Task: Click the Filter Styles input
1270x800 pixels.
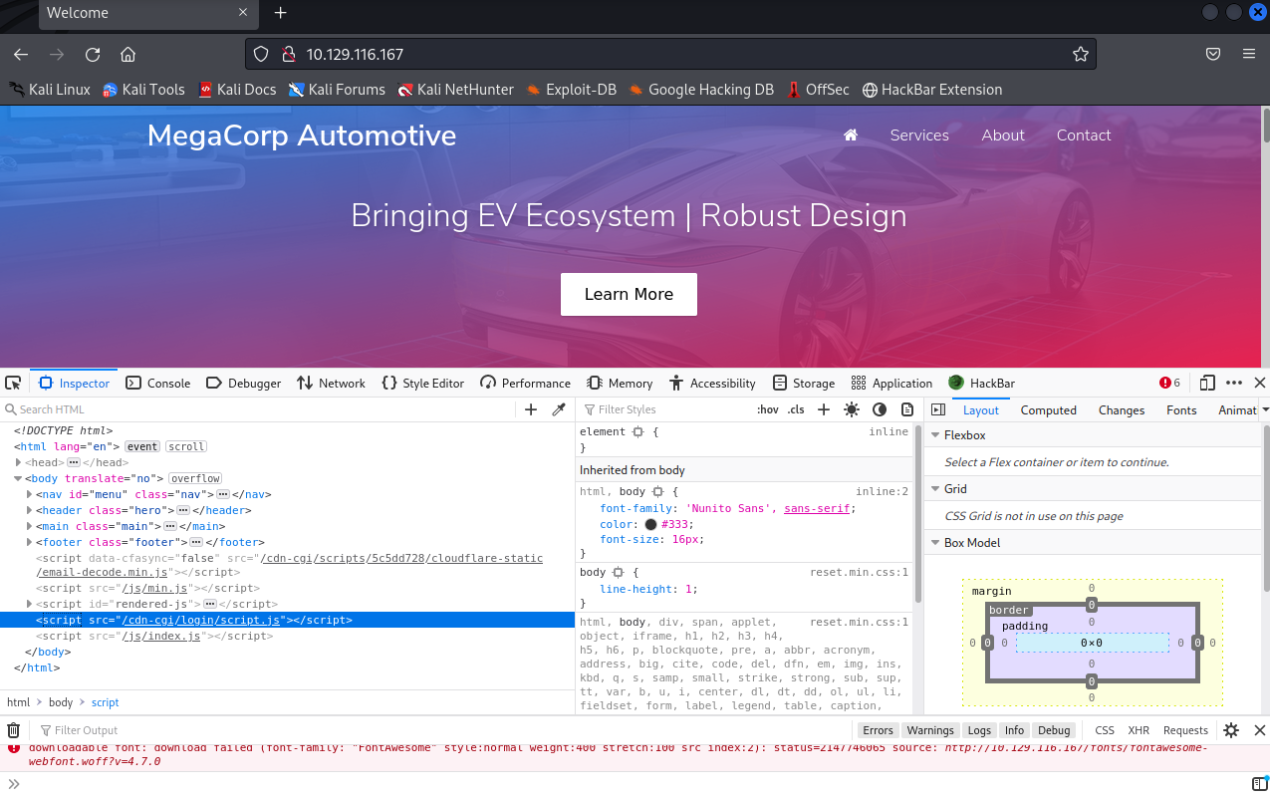Action: tap(667, 409)
